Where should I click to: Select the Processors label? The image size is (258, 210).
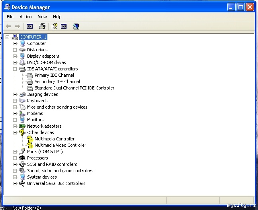coord(37,158)
